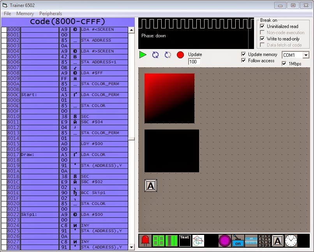Screen dimensions: 314x252
Task: Open the Memory menu
Action: [x=25, y=14]
